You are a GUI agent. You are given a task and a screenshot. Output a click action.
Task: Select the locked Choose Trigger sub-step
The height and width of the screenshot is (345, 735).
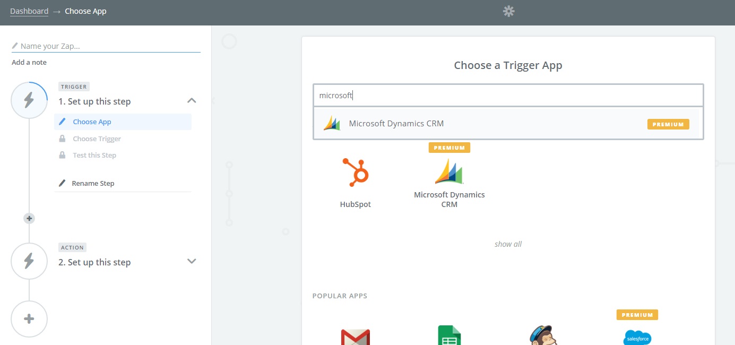pyautogui.click(x=97, y=139)
